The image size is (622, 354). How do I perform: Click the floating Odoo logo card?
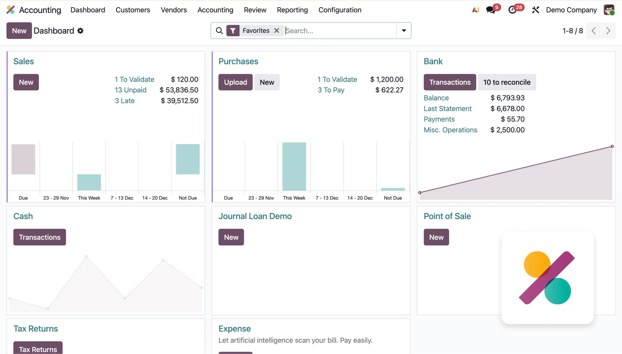547,278
